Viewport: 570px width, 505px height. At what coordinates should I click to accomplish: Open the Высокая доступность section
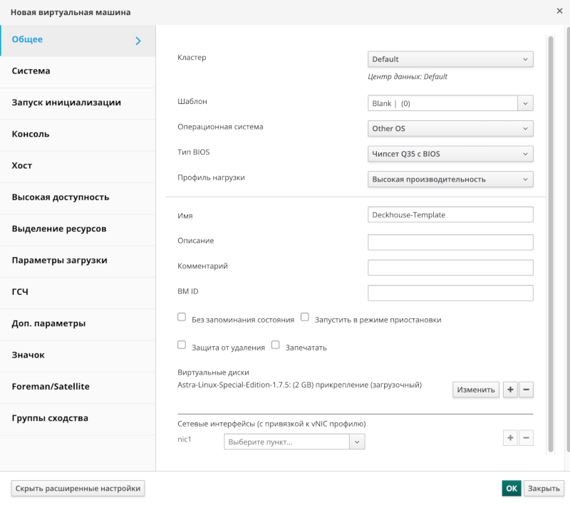click(x=78, y=197)
